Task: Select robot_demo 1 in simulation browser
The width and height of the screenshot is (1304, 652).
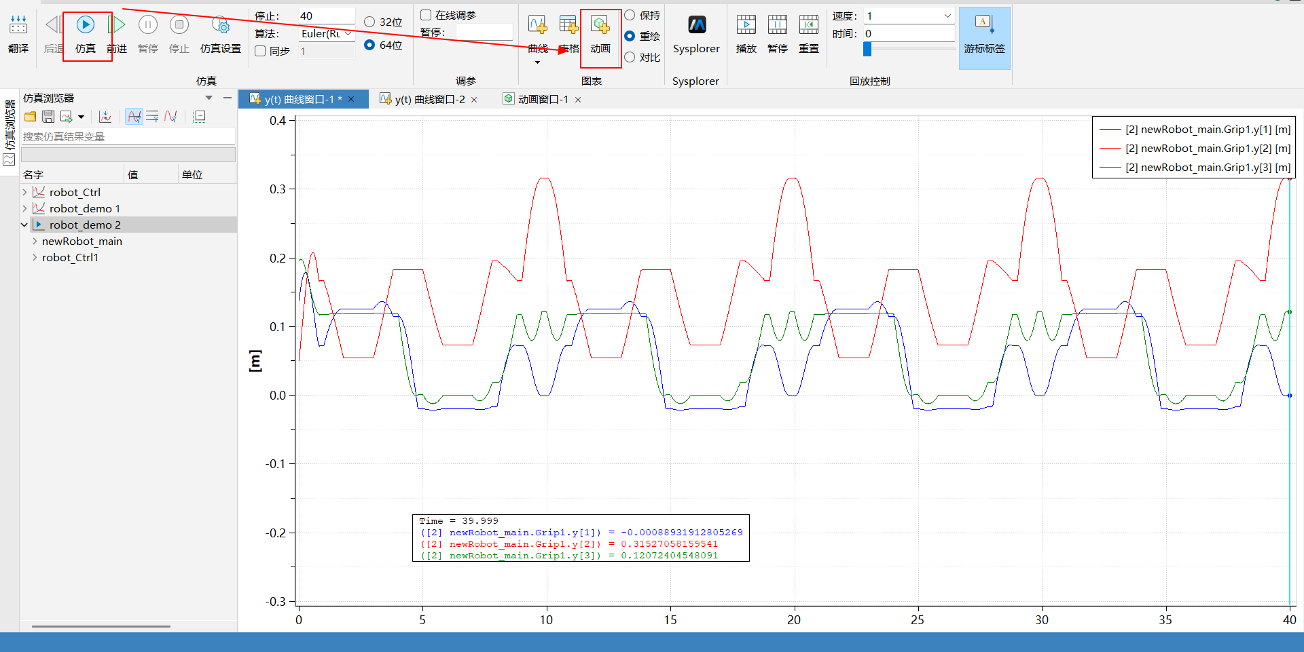Action: pyautogui.click(x=84, y=209)
